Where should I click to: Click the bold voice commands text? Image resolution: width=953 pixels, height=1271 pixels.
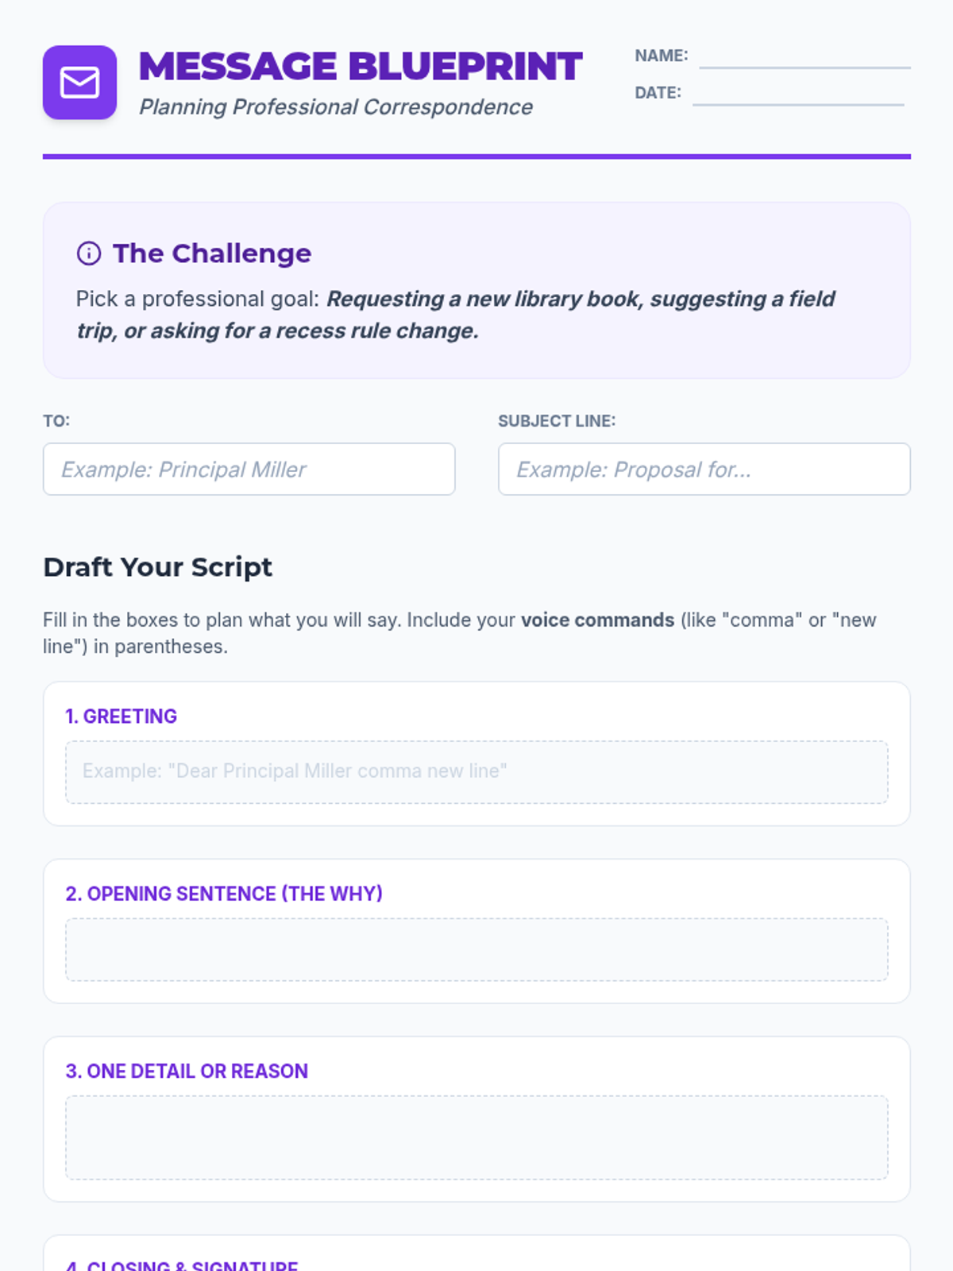(597, 620)
